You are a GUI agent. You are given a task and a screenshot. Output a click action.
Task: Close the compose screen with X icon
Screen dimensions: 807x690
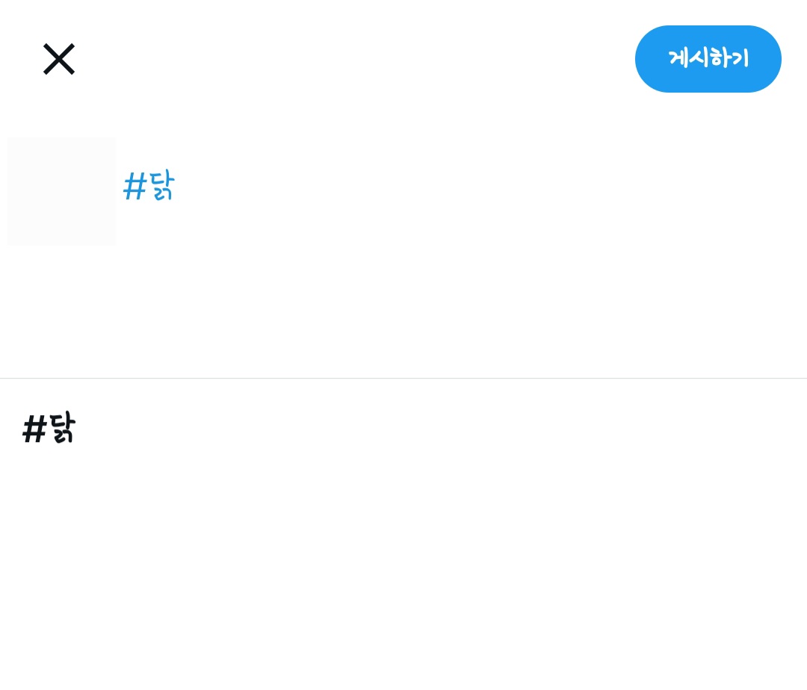point(59,59)
